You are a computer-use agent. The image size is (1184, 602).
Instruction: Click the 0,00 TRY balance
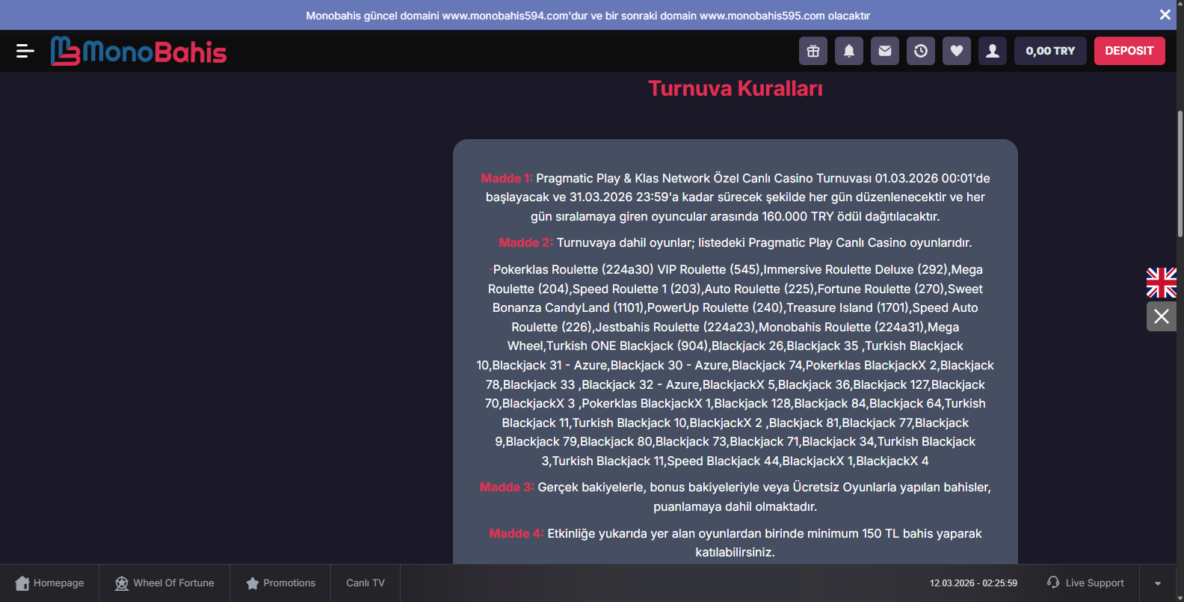pyautogui.click(x=1050, y=51)
